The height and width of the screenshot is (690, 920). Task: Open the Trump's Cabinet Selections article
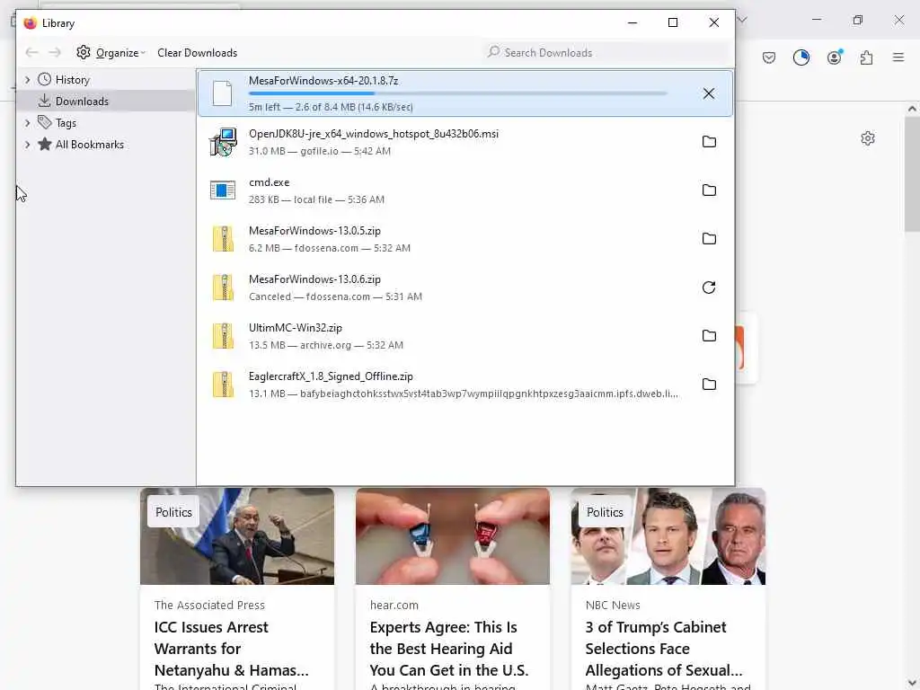point(664,649)
